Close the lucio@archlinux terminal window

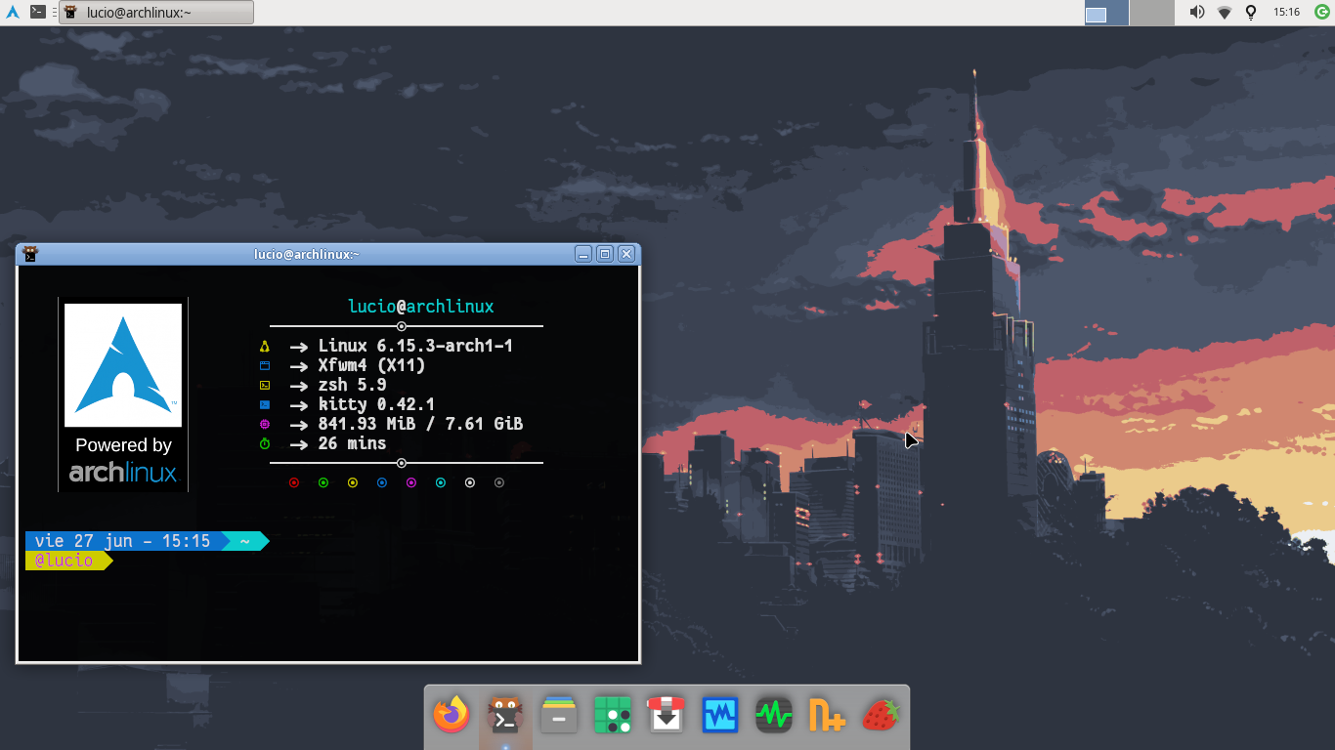click(x=626, y=254)
